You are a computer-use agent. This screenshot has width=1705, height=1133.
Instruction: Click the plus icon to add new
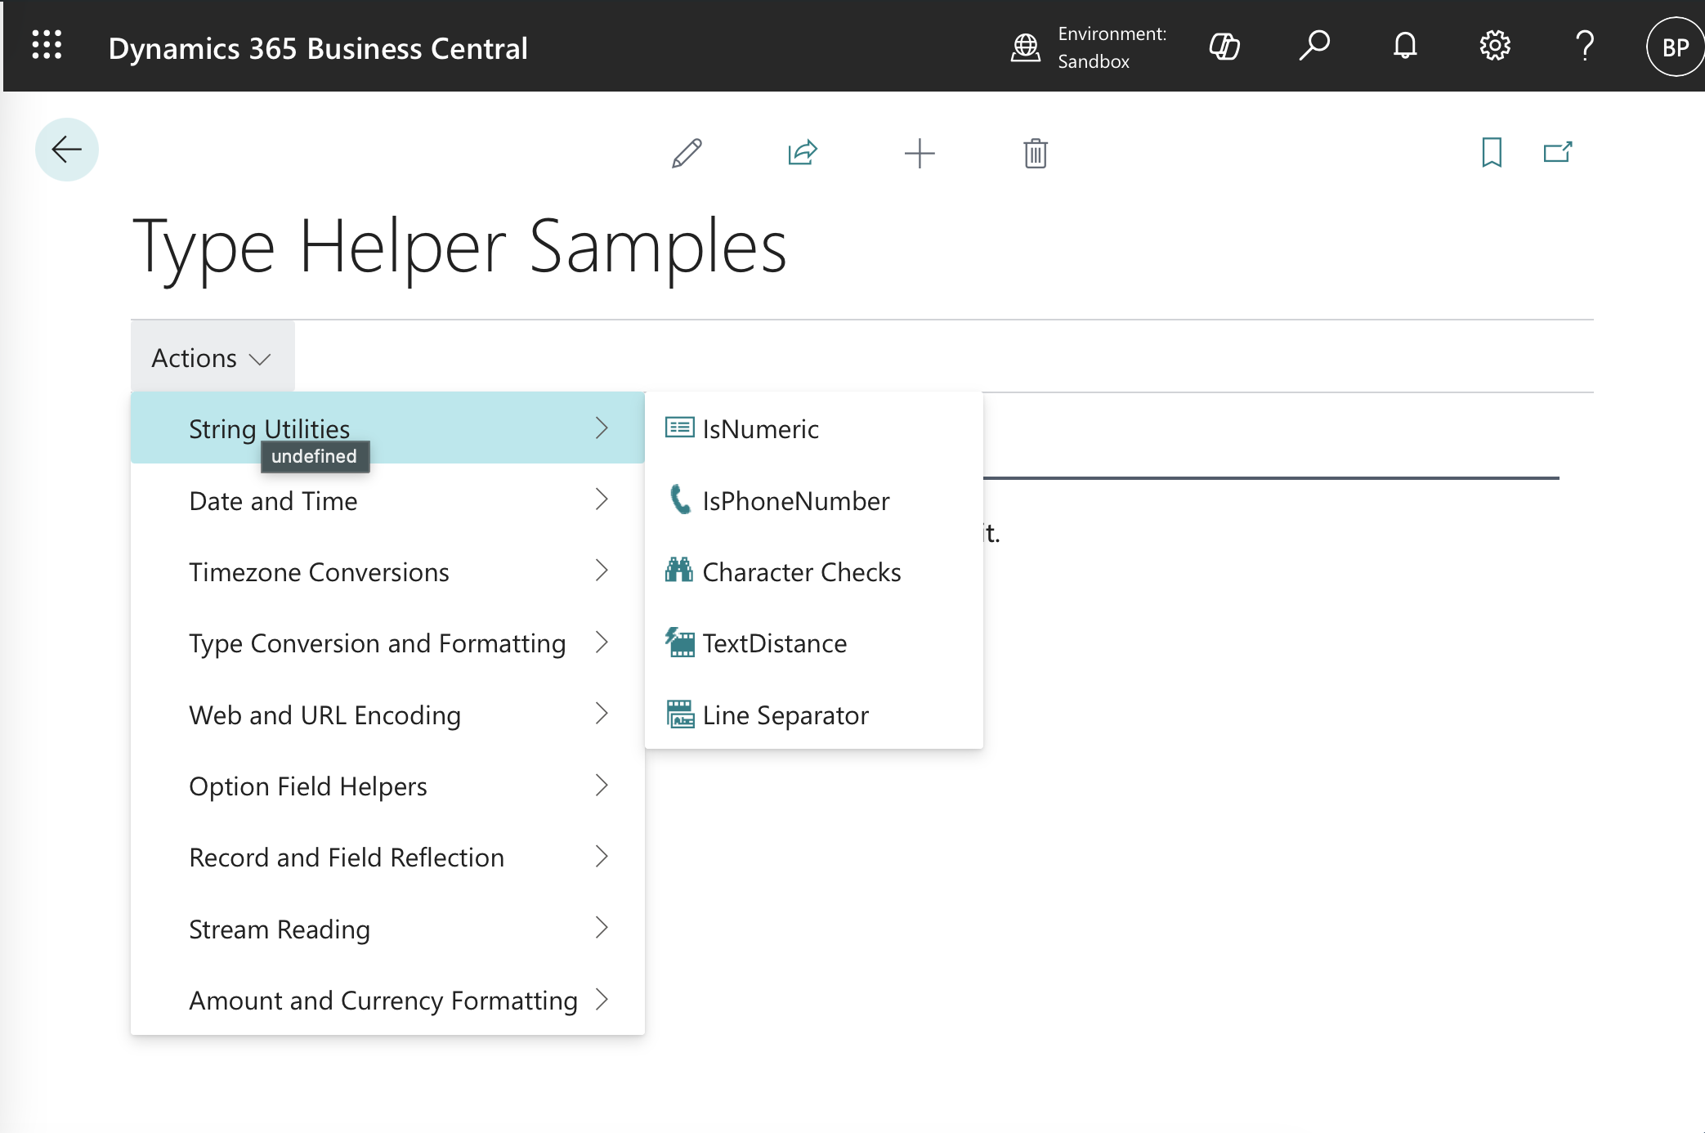tap(920, 153)
